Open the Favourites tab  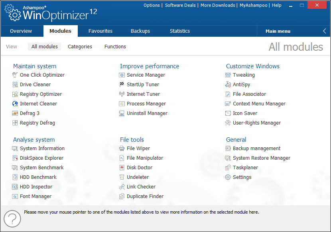100,31
